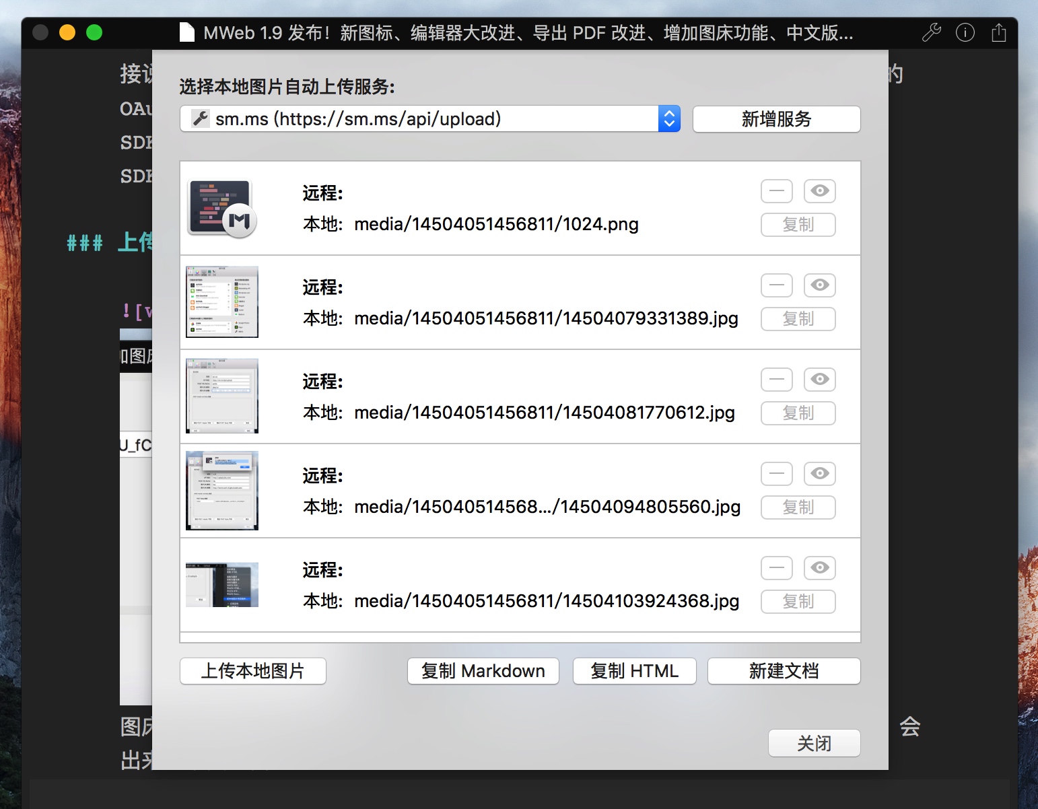Screen dimensions: 1038x809
Task: Click the green zoom window button
Action: pyautogui.click(x=94, y=32)
